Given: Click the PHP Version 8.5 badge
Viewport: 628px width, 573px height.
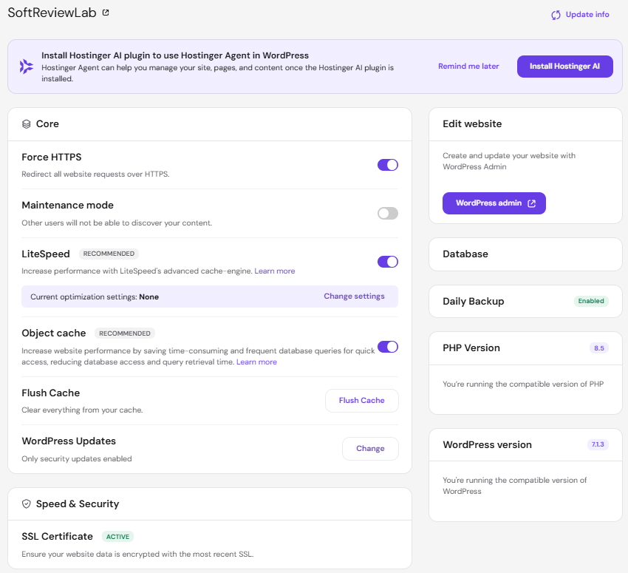Looking at the screenshot, I should pos(598,348).
